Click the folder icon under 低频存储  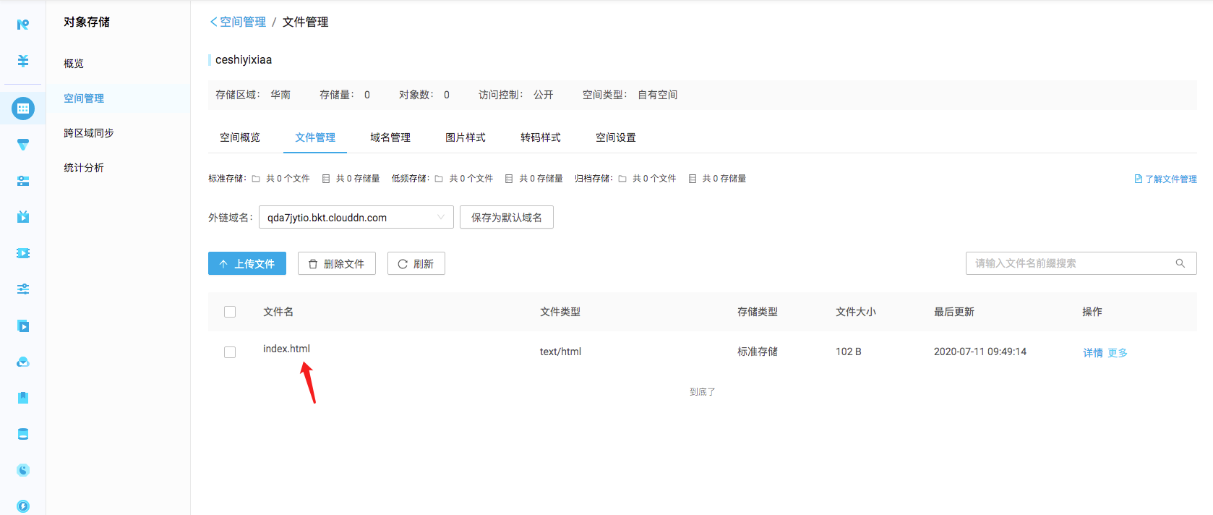tap(439, 179)
